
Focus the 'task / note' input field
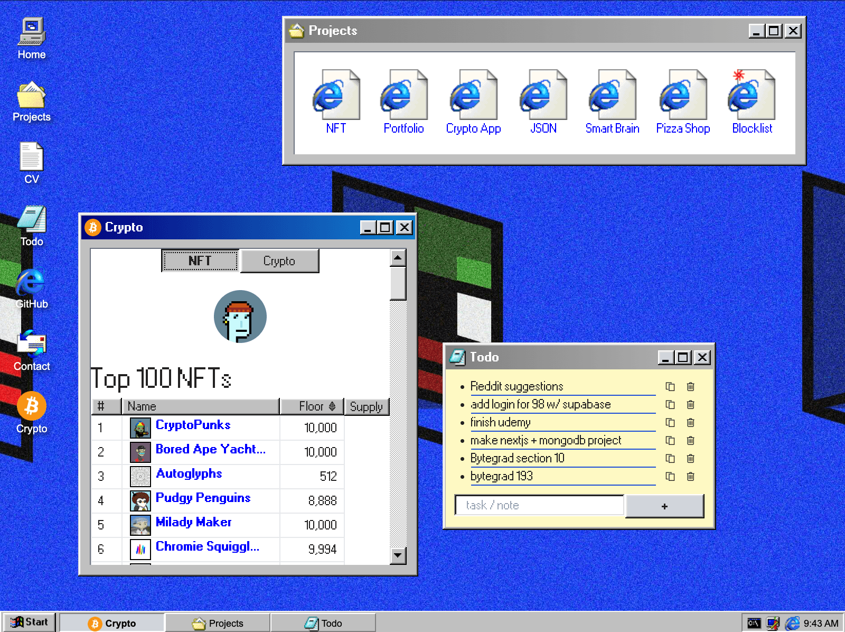point(539,505)
